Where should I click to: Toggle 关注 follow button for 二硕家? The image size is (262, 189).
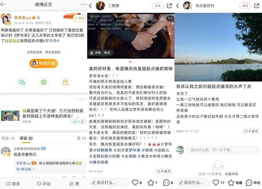coord(158,6)
